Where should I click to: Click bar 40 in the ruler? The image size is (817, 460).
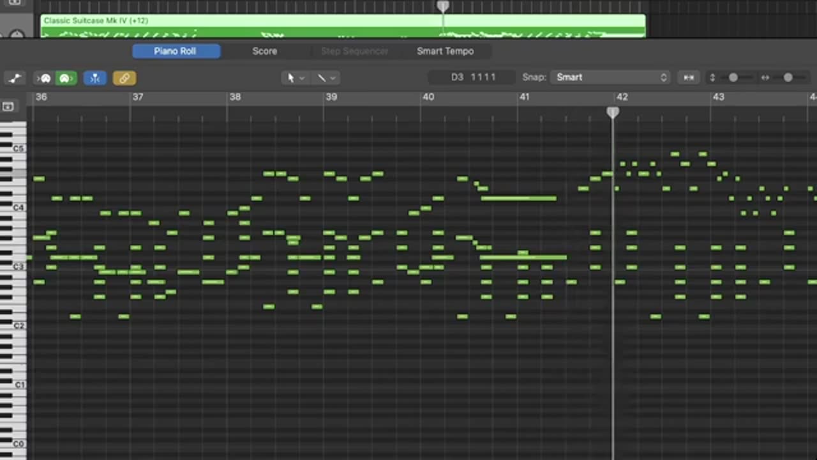click(428, 97)
